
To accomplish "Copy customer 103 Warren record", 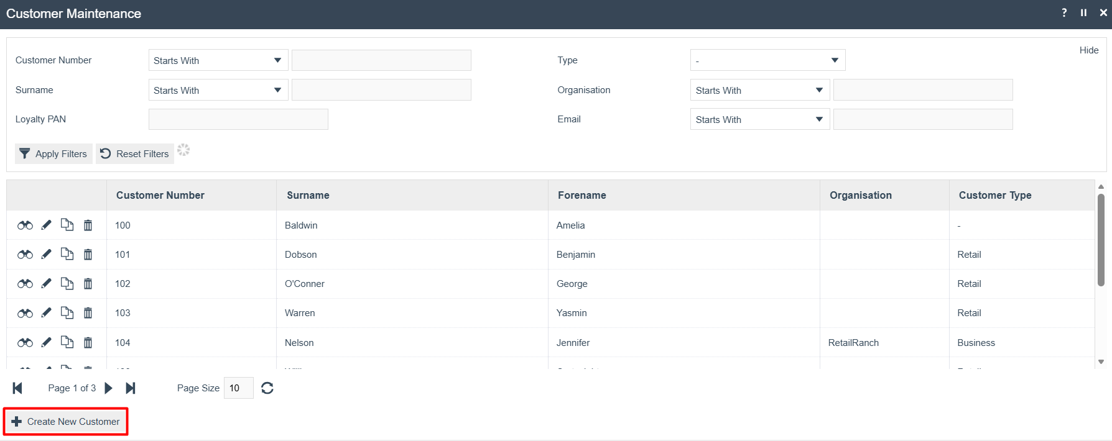I will [67, 312].
